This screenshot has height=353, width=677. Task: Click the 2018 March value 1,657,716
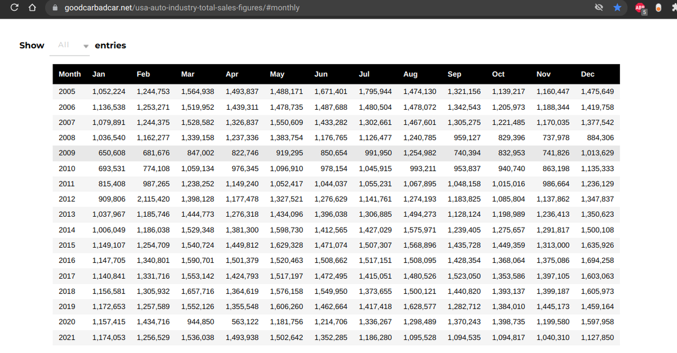point(197,291)
